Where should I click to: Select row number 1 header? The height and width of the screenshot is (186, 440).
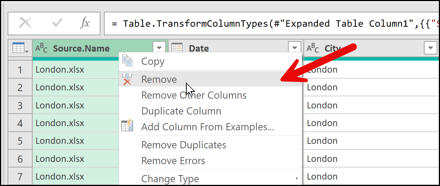pyautogui.click(x=20, y=70)
